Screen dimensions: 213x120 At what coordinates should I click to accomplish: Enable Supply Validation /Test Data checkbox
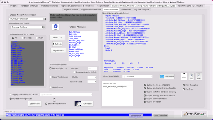click(10, 94)
